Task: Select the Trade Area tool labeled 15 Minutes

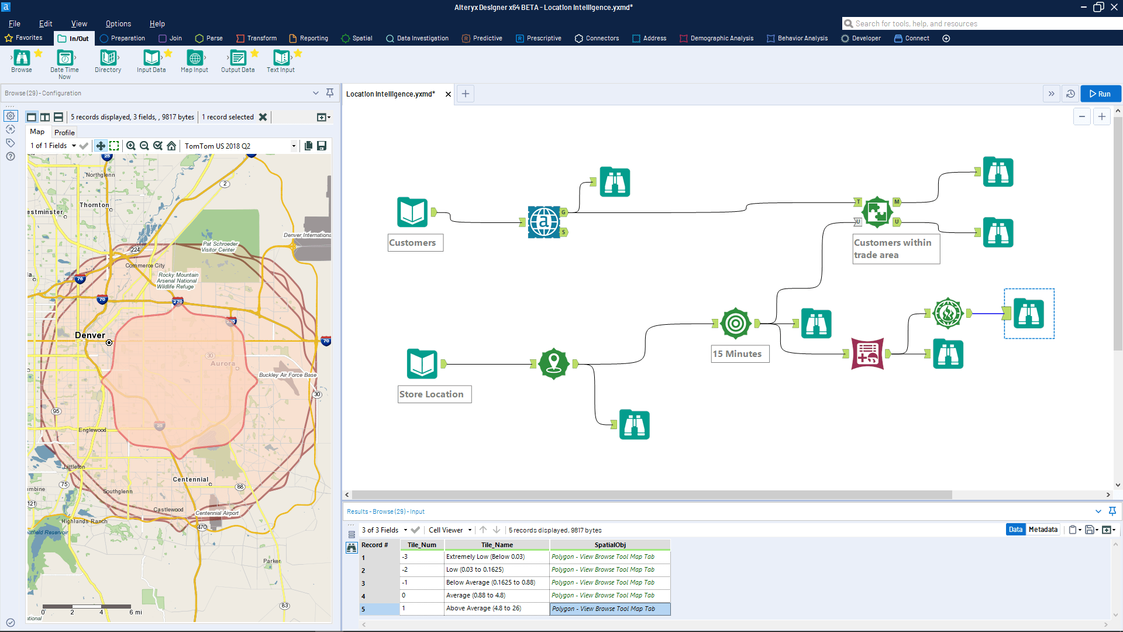Action: coord(735,323)
